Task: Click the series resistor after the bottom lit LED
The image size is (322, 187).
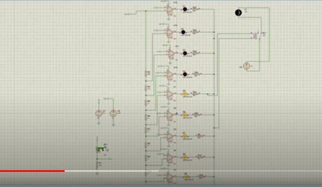Action: 202,176
